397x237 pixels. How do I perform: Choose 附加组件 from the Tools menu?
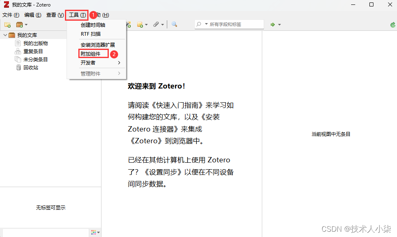pos(97,54)
